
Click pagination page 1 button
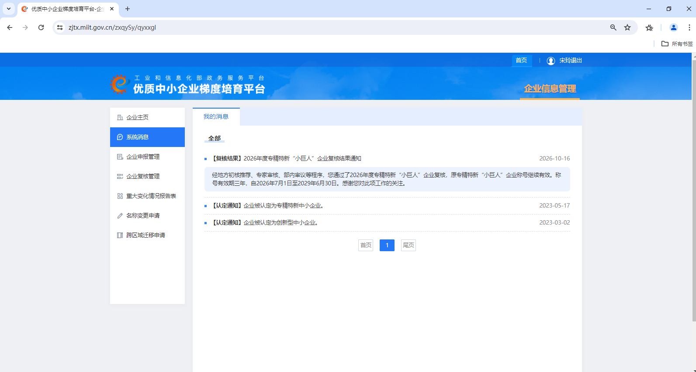coord(387,245)
